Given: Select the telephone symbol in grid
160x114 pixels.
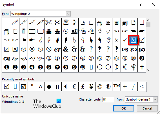Looking at the screenshot, I should pos(66,22).
